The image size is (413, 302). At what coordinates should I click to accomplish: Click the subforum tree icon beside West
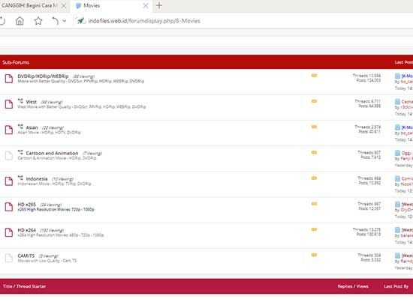20,101
